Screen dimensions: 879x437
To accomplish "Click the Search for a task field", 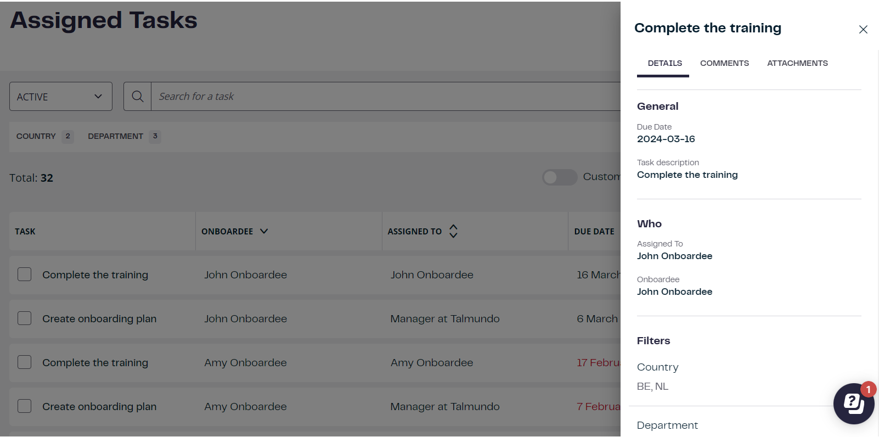I will 386,97.
